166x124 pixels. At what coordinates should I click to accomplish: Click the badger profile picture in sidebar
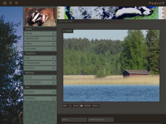[x=40, y=17]
